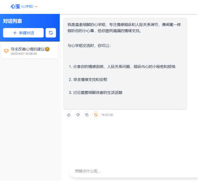
Task: Start a new chat via 新建对话
Action: [23, 33]
